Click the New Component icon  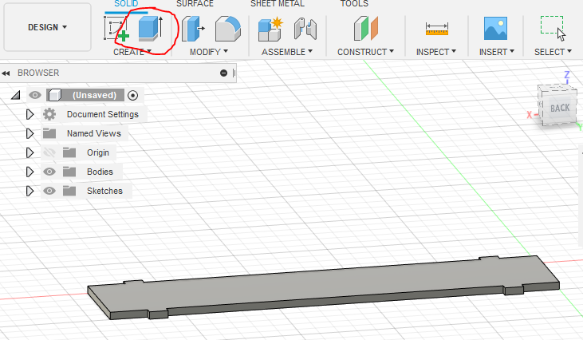point(270,29)
